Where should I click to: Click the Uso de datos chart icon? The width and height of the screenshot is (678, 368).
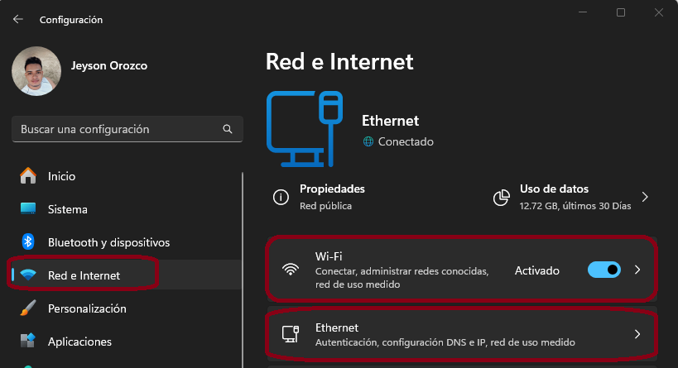501,198
